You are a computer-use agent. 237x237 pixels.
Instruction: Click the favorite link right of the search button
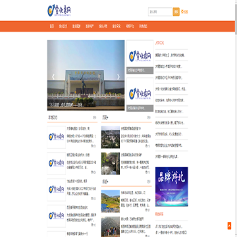click(x=184, y=12)
